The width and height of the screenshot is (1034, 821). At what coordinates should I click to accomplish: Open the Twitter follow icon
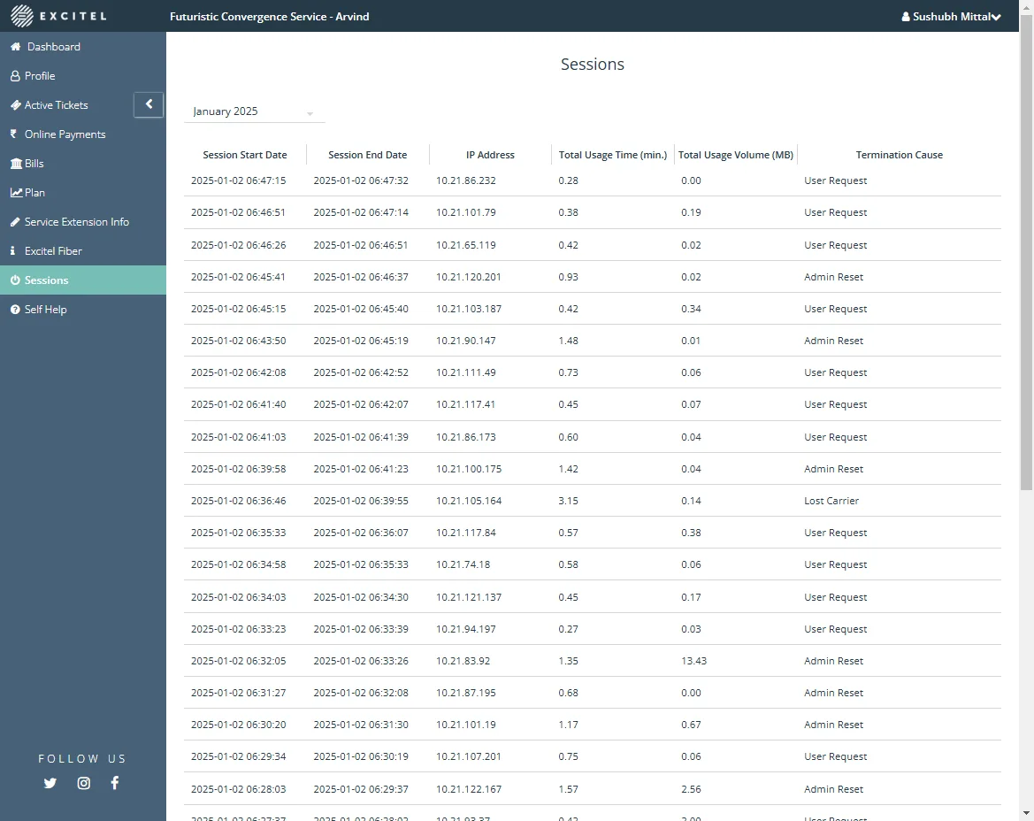pos(50,783)
